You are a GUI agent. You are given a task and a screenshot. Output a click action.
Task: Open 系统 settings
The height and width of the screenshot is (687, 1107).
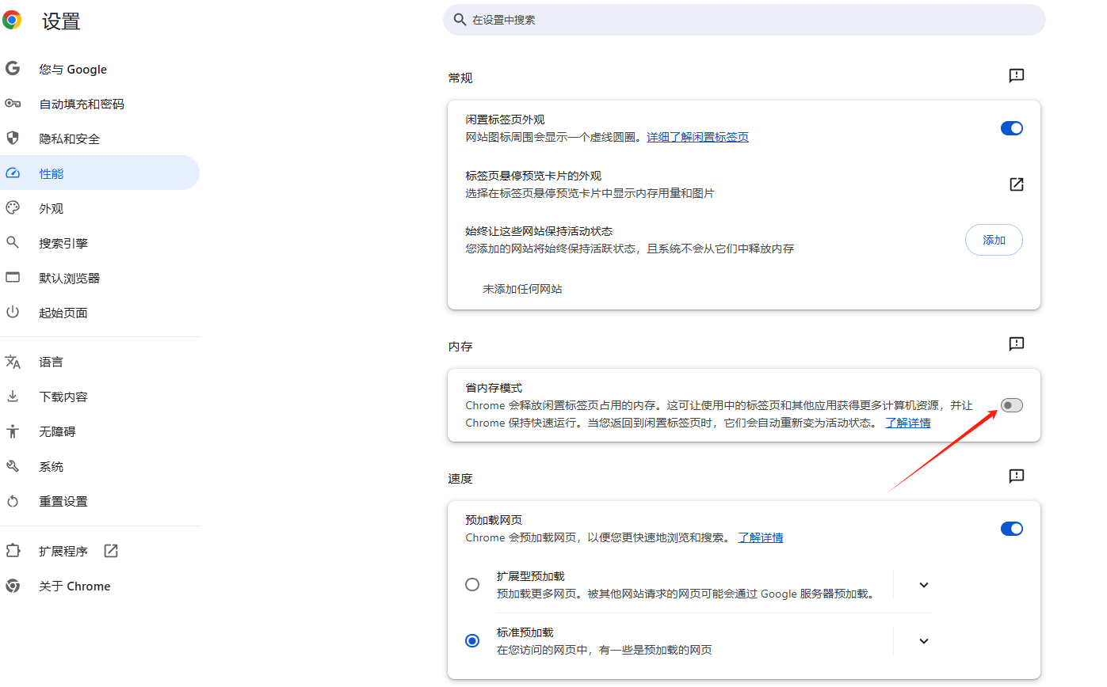pyautogui.click(x=100, y=466)
